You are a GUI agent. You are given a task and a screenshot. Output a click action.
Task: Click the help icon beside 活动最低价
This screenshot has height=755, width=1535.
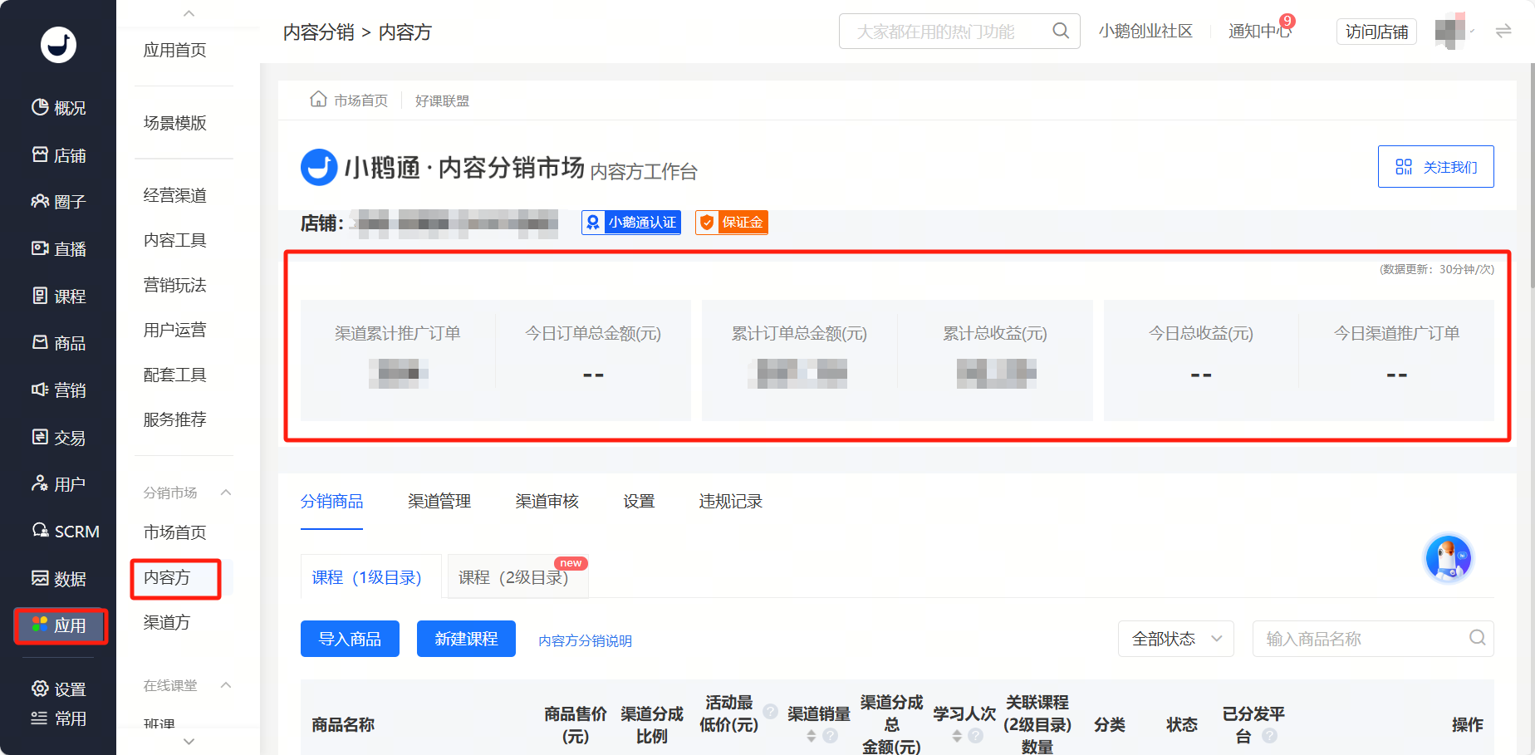771,712
